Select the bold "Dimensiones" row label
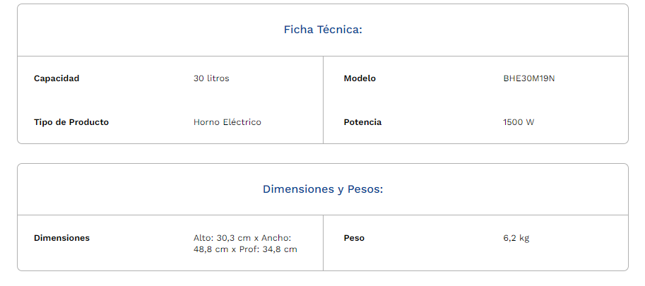645x286 pixels. tap(61, 238)
